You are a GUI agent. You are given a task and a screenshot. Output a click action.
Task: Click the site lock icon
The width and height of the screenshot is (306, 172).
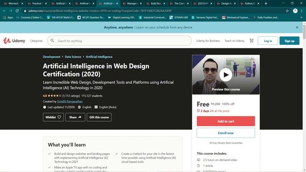25,11
